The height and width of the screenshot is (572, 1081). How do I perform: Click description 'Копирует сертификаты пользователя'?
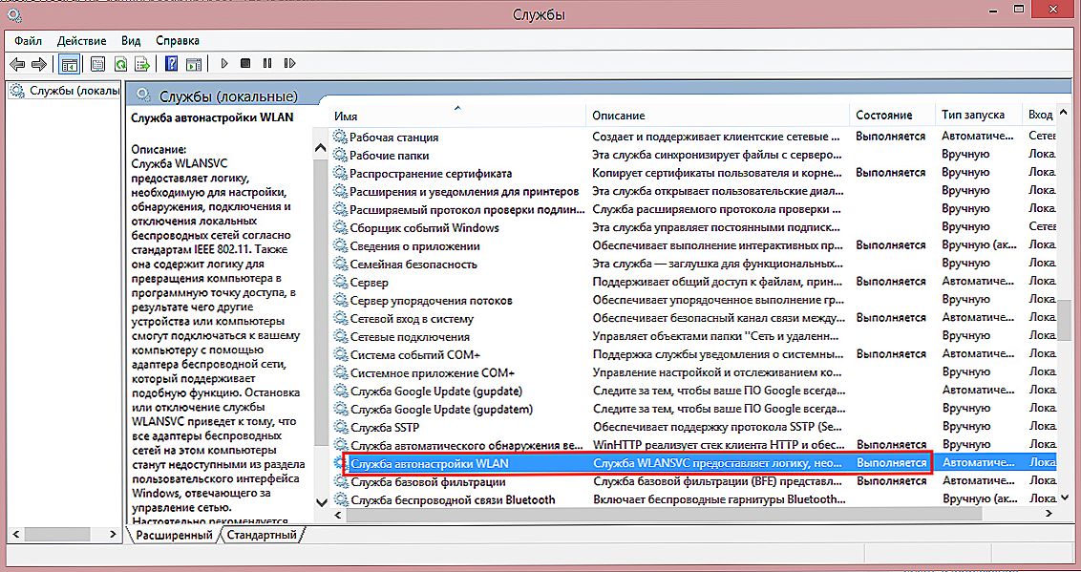click(x=717, y=173)
